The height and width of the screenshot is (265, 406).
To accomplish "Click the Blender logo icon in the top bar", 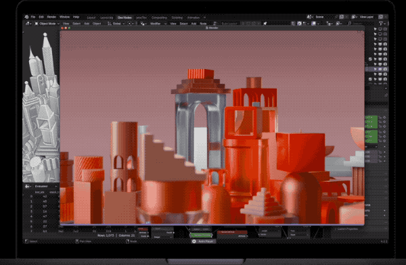I will (x=26, y=17).
